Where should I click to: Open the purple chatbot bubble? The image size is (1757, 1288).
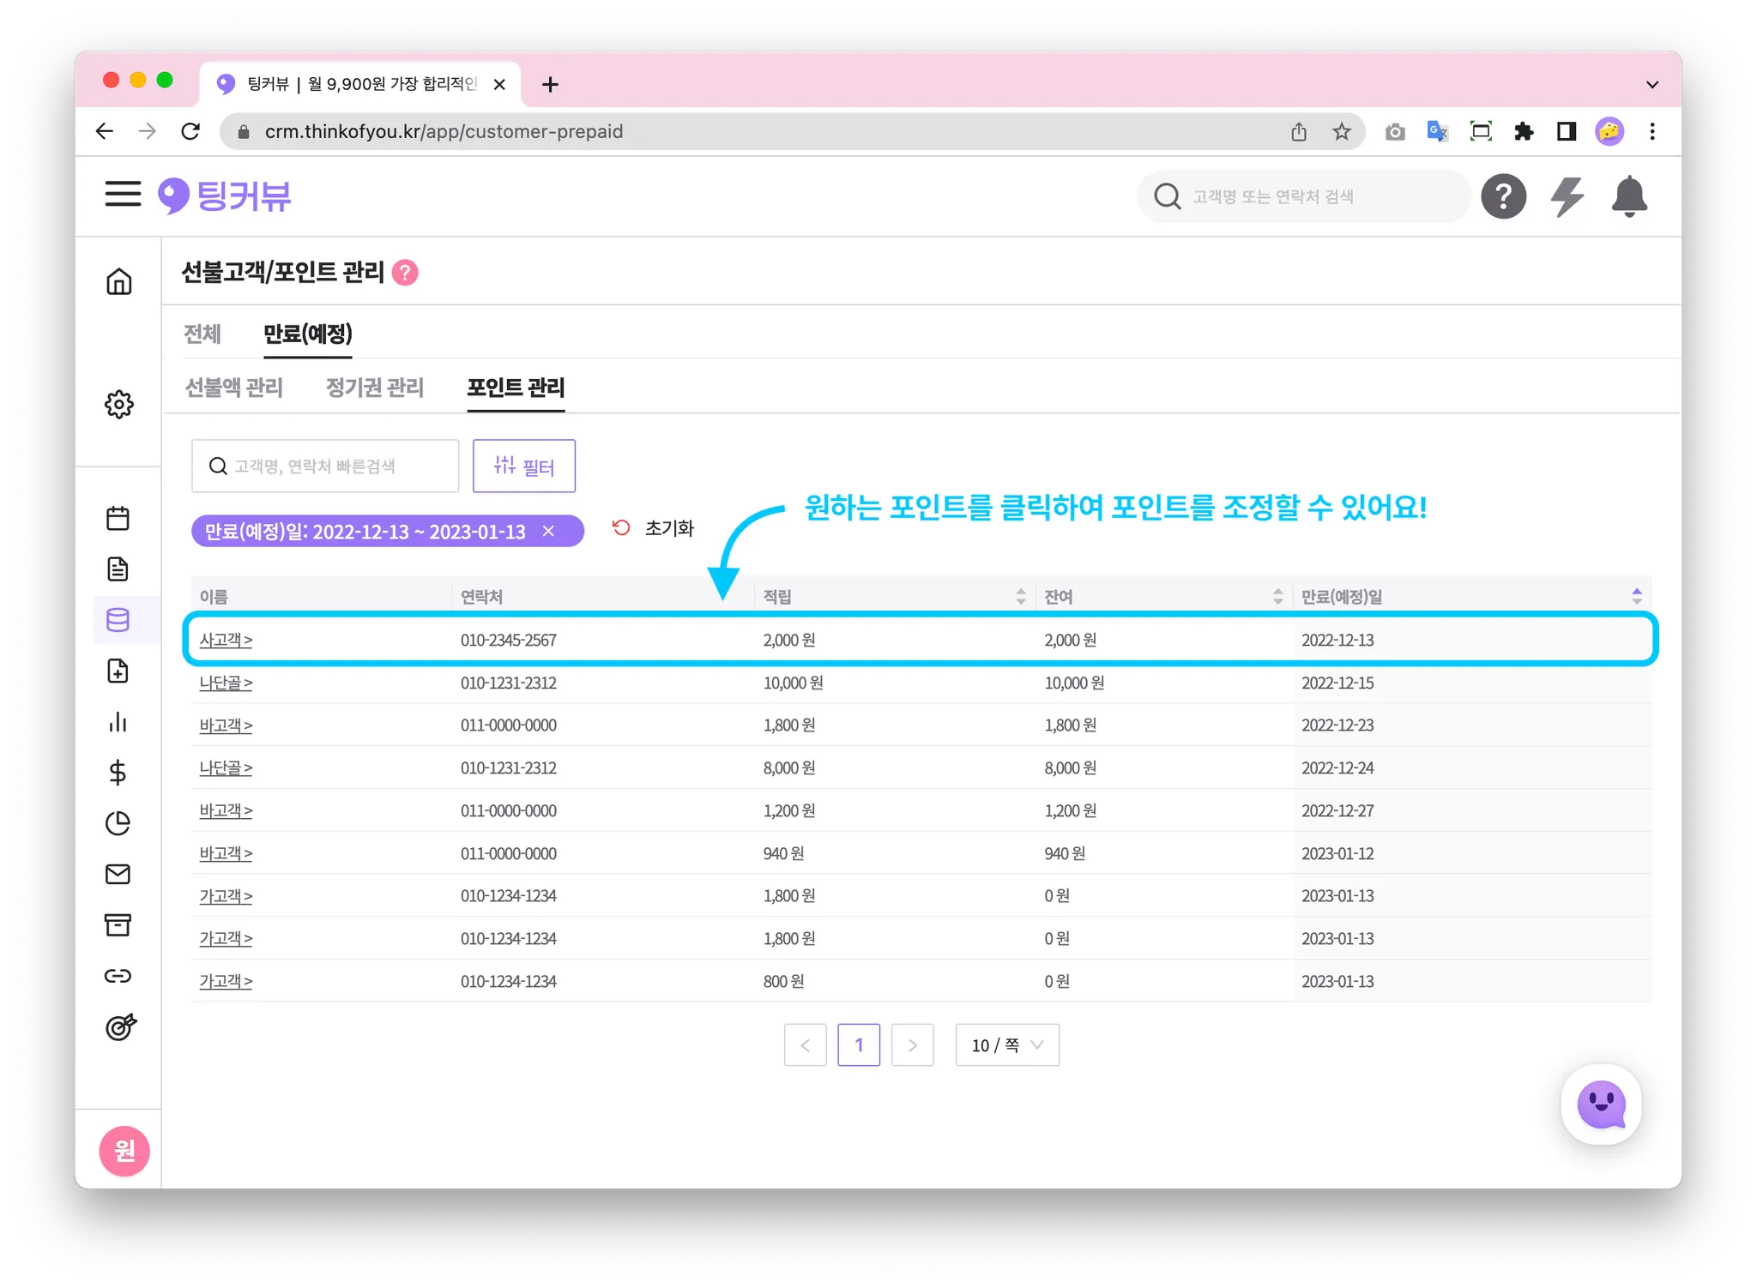(1601, 1104)
